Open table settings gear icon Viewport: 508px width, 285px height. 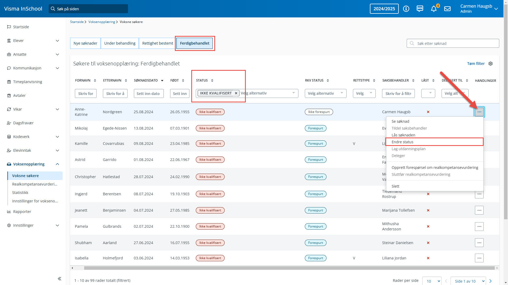pos(491,64)
